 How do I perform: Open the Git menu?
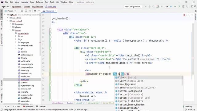(58, 2)
